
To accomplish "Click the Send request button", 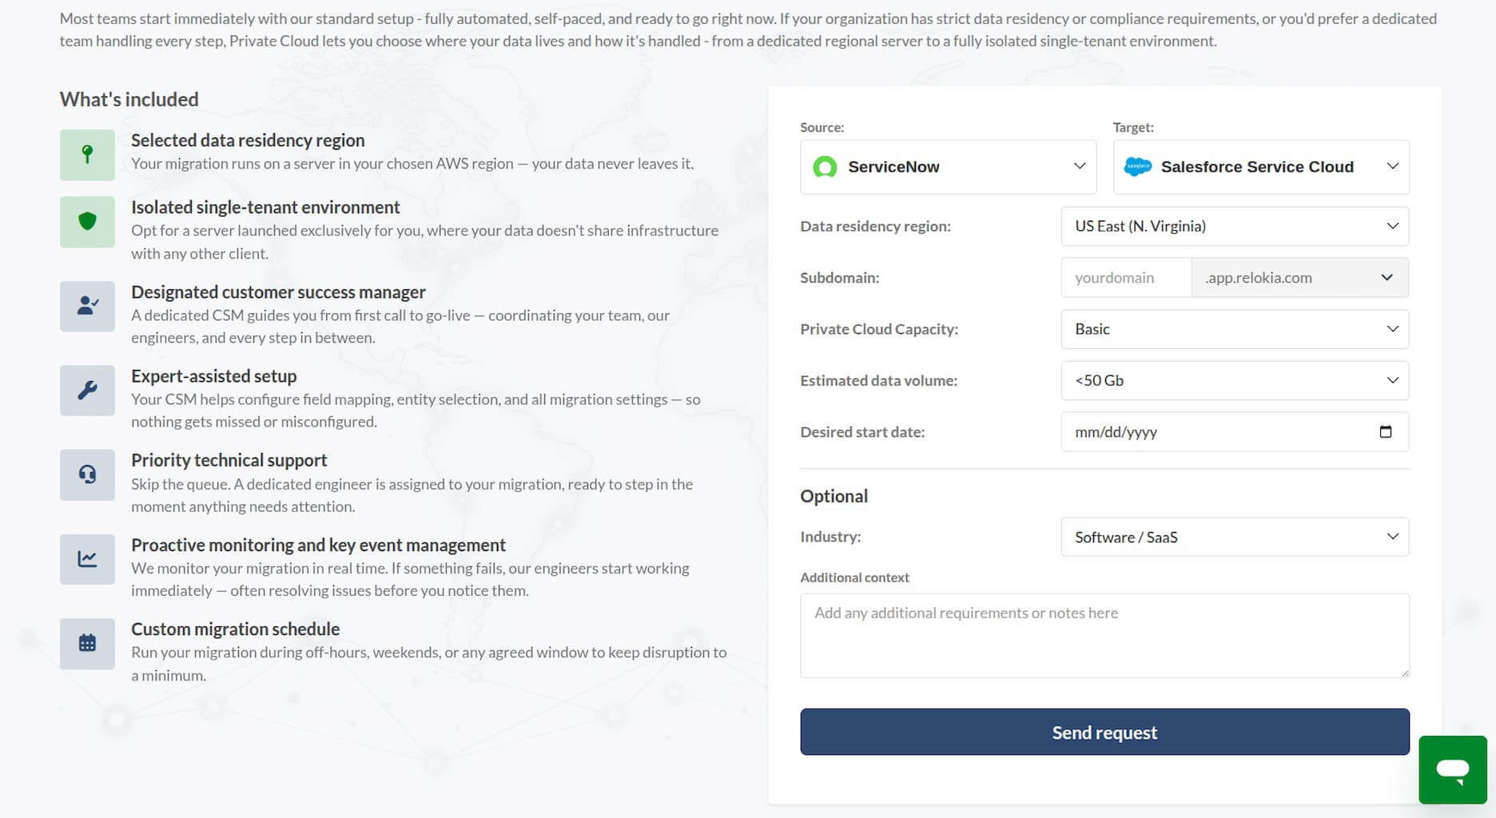I will coord(1104,733).
